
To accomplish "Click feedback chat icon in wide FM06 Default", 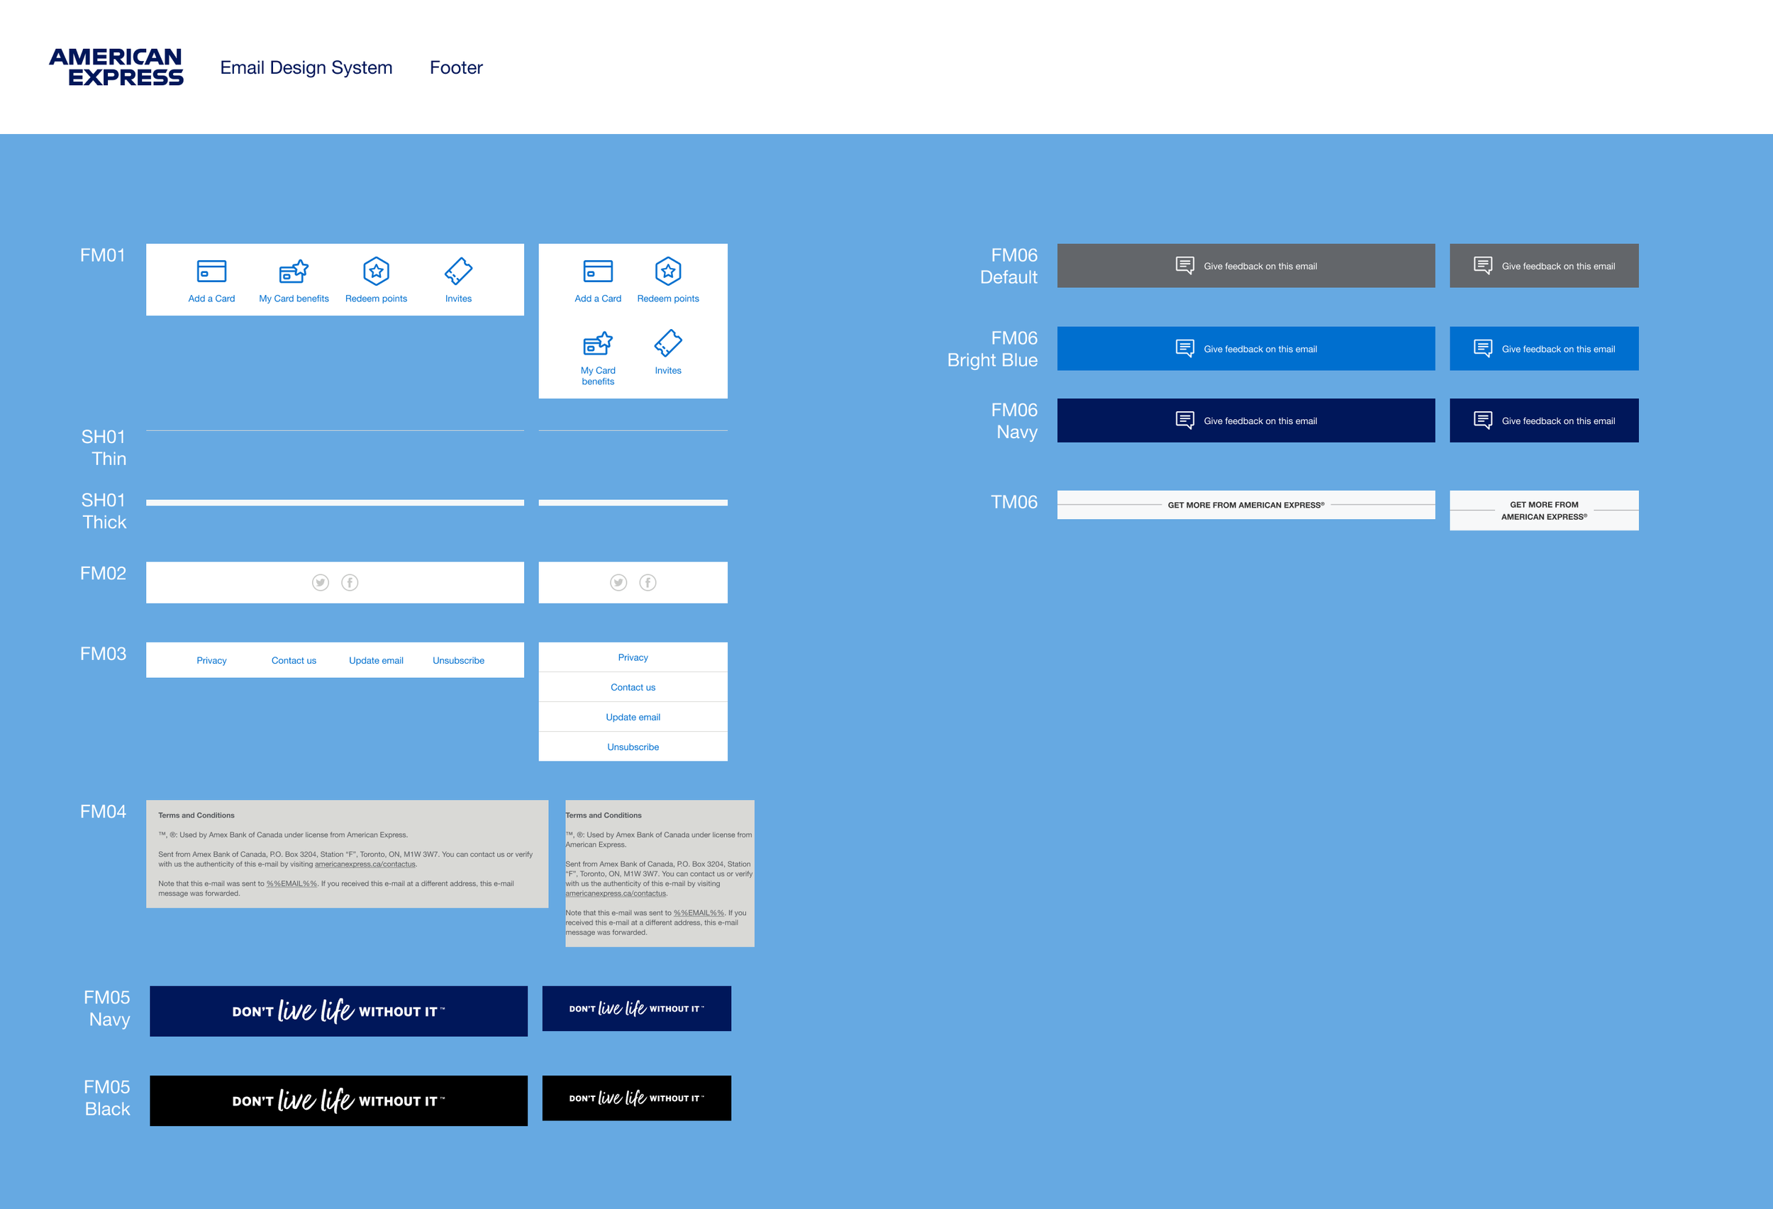I will [1185, 265].
